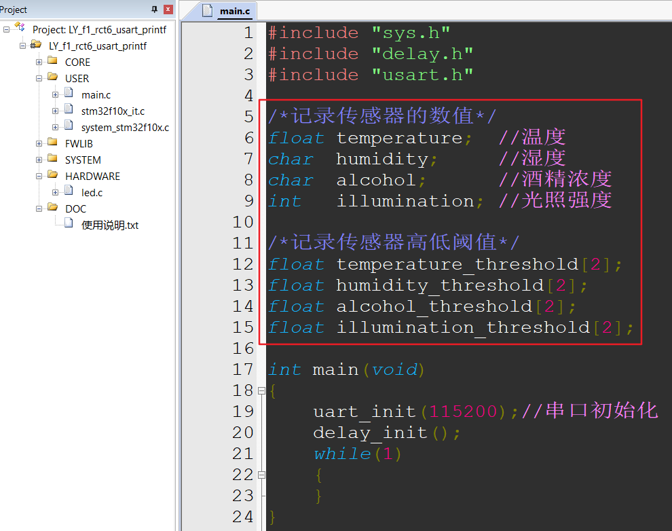Collapse the USER tree node
672x531 pixels.
tap(39, 78)
